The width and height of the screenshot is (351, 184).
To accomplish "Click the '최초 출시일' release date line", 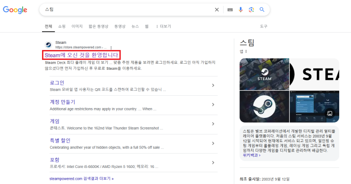I will click(265, 179).
